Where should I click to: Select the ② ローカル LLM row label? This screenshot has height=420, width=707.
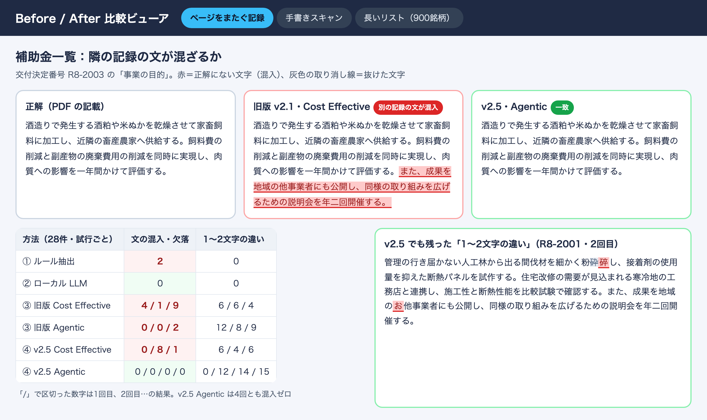(70, 283)
